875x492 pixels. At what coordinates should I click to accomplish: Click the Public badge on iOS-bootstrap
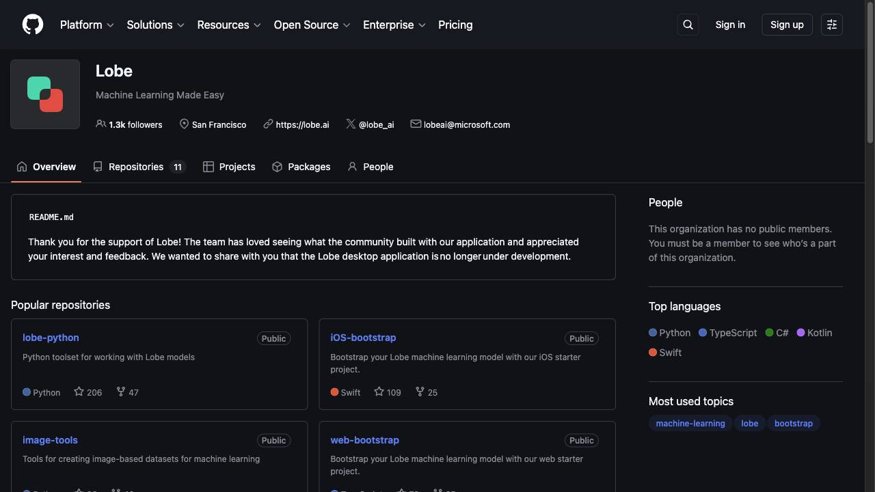coord(582,338)
